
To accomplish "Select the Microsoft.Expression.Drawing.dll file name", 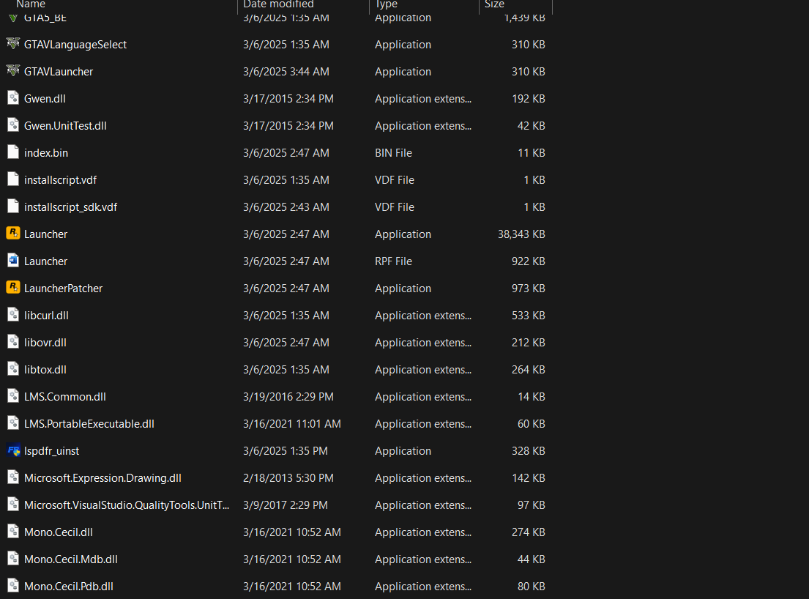I will [102, 478].
